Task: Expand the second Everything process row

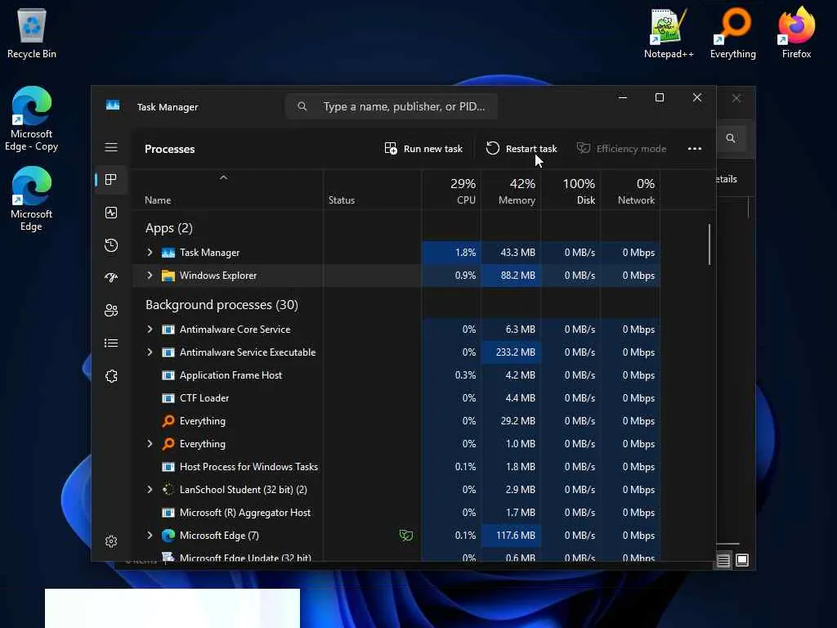Action: 150,443
